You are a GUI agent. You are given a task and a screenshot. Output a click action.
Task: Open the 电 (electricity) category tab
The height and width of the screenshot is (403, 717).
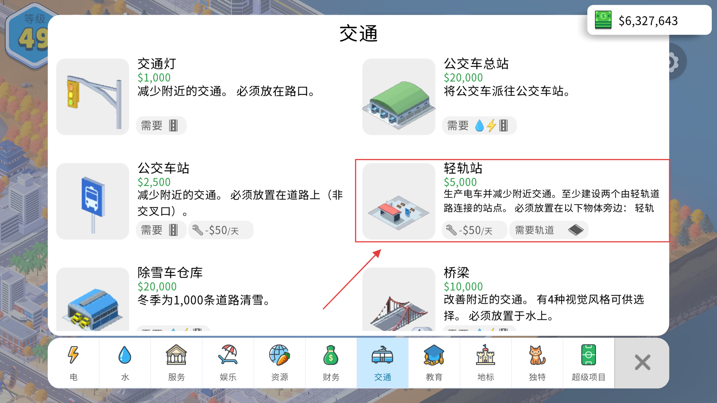[x=74, y=362]
